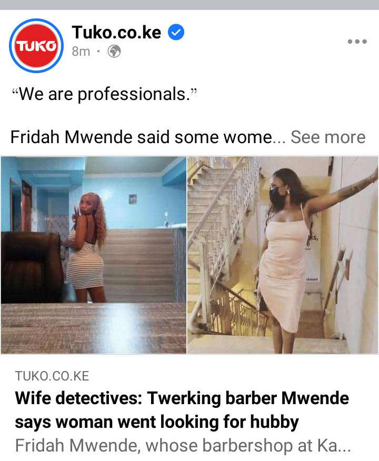Image resolution: width=379 pixels, height=461 pixels.
Task: Open the three-dot post options menu
Action: click(x=357, y=42)
